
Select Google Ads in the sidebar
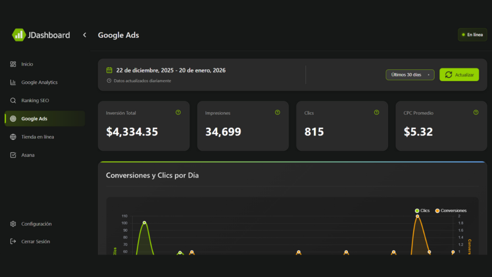34,119
